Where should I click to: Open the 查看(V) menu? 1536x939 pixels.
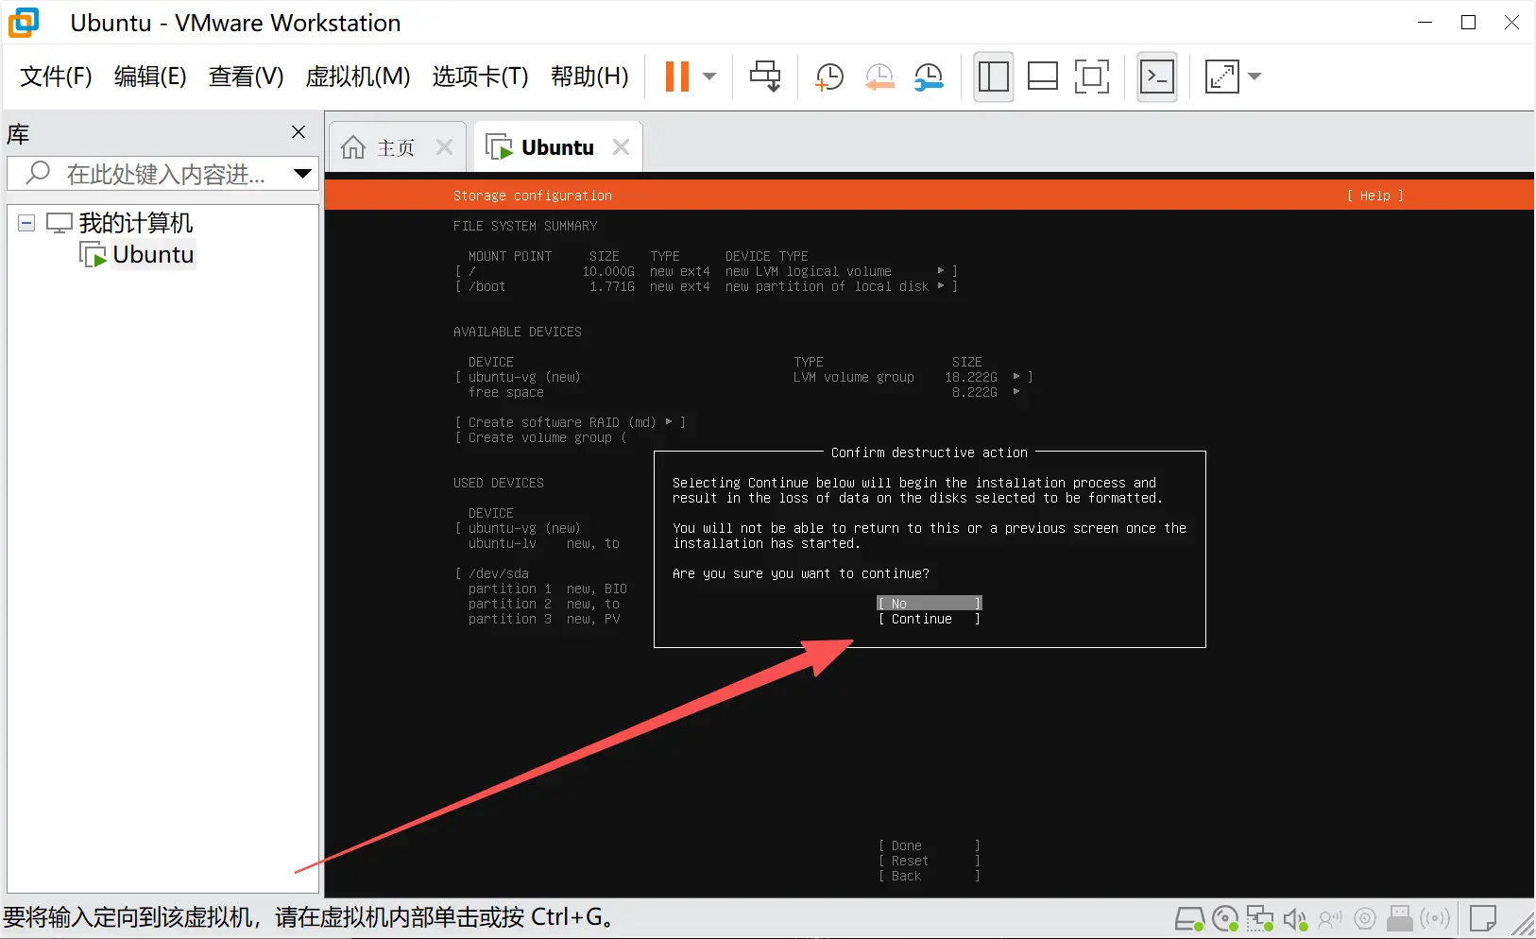pyautogui.click(x=246, y=77)
